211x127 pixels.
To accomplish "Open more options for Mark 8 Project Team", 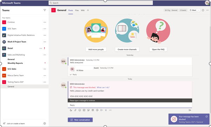I will coord(45,42).
